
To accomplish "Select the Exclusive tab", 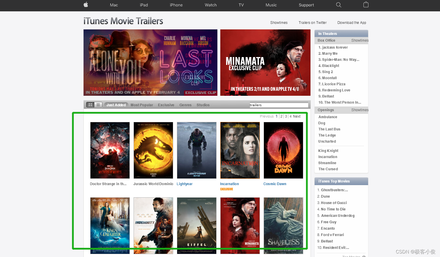I will tap(166, 105).
